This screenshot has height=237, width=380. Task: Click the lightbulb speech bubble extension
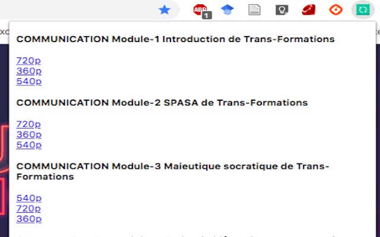(x=282, y=10)
